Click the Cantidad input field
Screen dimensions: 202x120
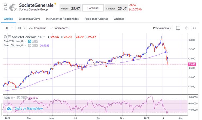point(93,8)
